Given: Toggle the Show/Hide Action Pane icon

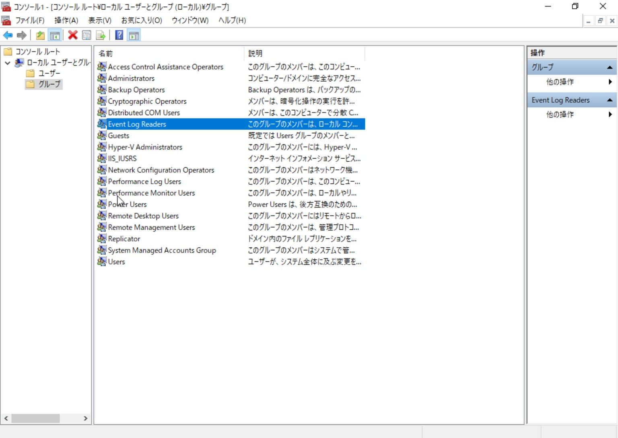Looking at the screenshot, I should 134,35.
